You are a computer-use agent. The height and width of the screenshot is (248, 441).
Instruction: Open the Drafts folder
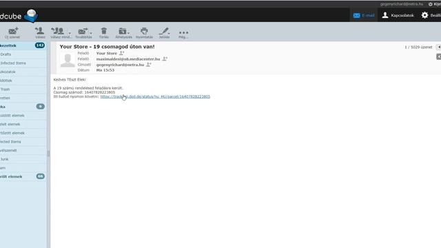[x=23, y=54]
